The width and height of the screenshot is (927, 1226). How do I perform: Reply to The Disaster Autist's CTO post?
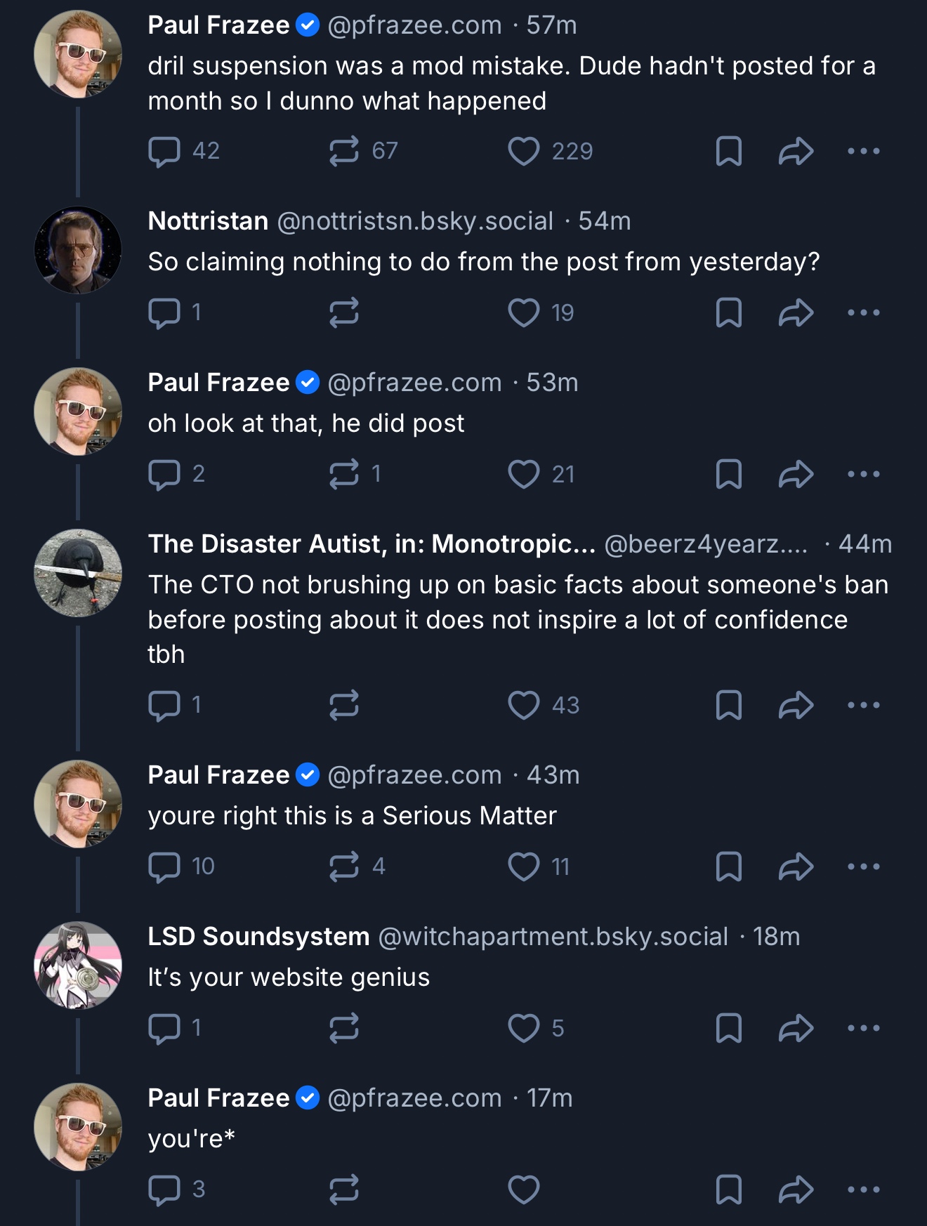[165, 705]
